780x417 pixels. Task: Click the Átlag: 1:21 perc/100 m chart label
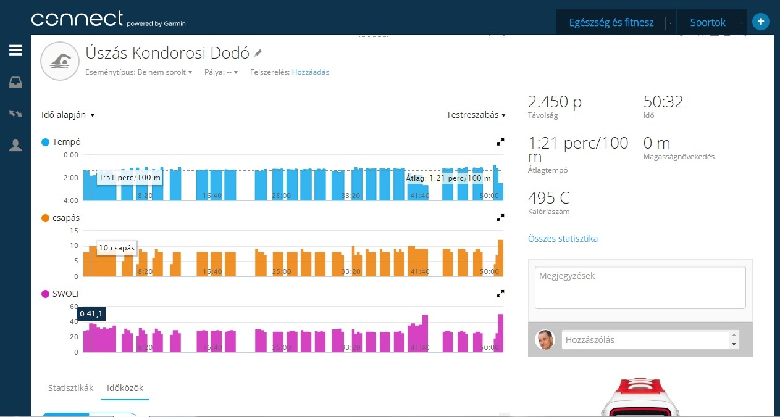pos(448,178)
